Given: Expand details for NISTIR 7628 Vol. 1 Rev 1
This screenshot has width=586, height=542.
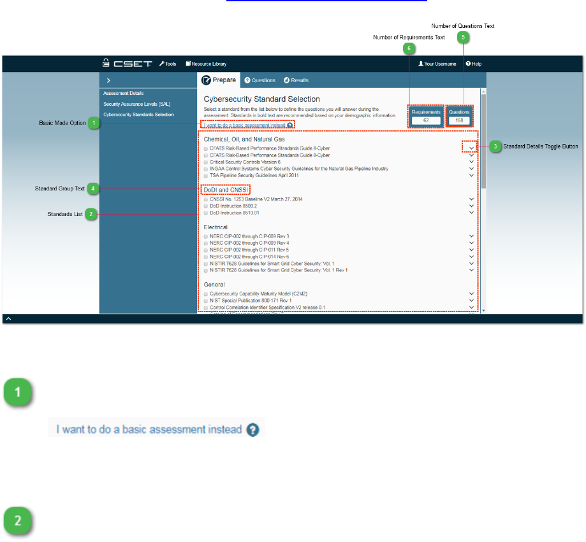Looking at the screenshot, I should [472, 270].
